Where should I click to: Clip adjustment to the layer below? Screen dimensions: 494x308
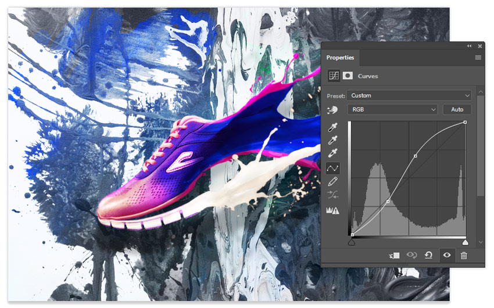pos(394,255)
